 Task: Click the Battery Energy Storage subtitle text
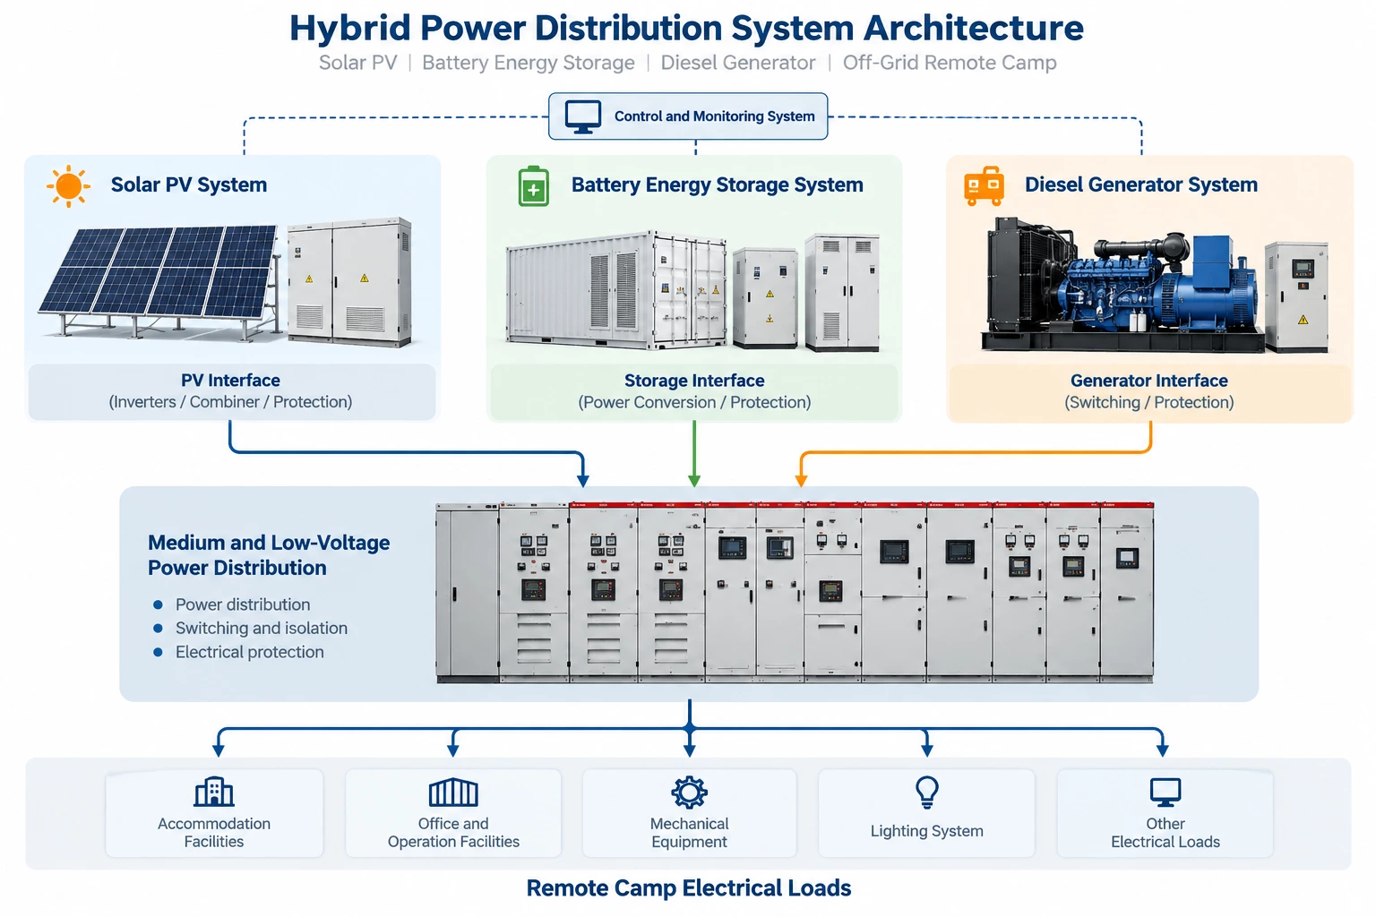point(529,63)
